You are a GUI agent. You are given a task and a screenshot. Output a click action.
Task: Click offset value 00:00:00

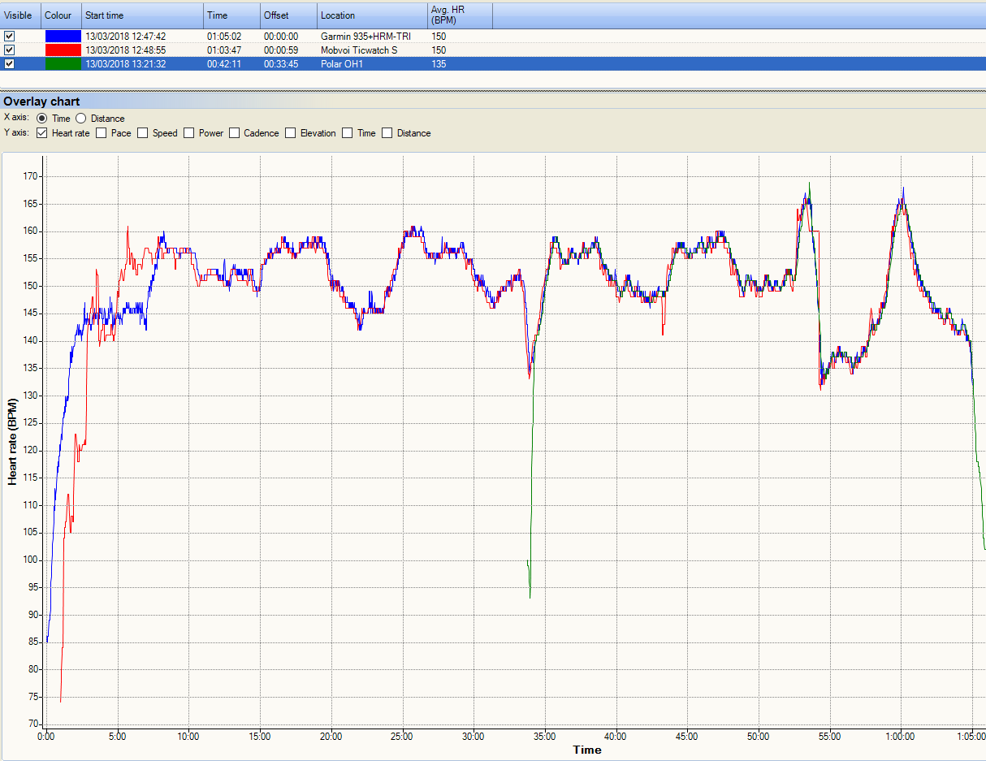pos(281,37)
